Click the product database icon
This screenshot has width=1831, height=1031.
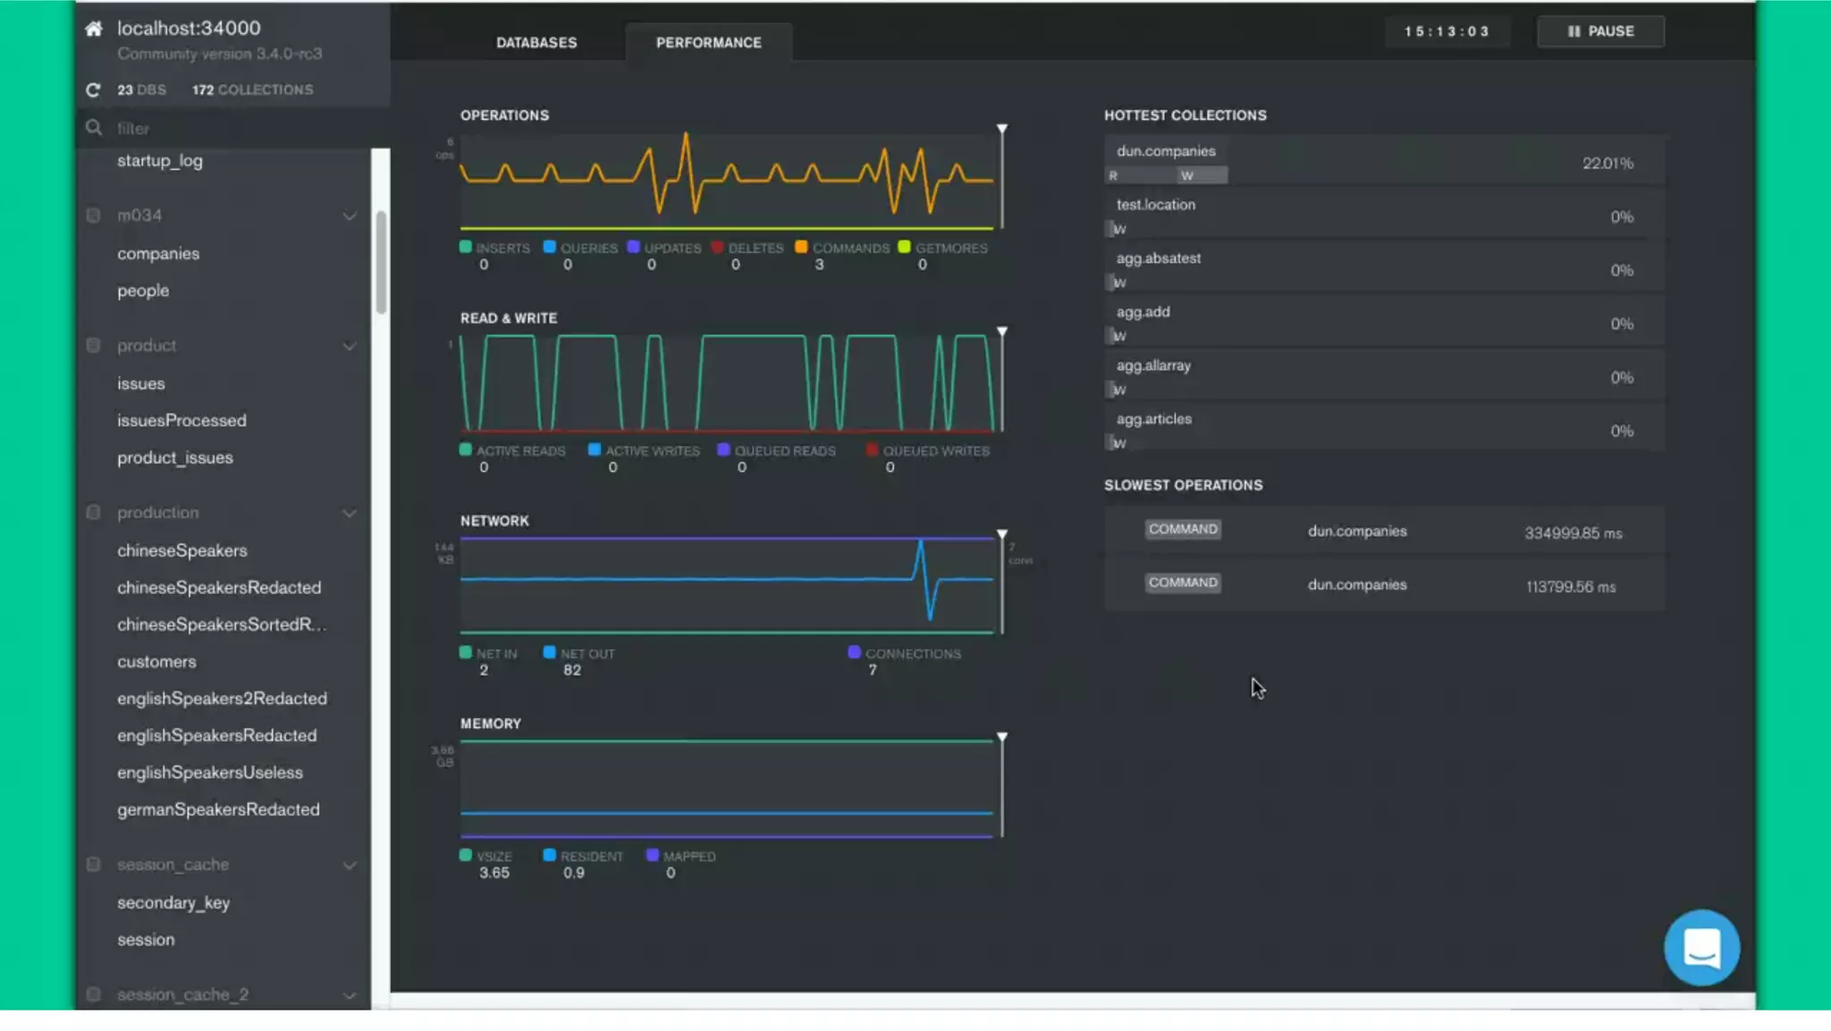93,345
